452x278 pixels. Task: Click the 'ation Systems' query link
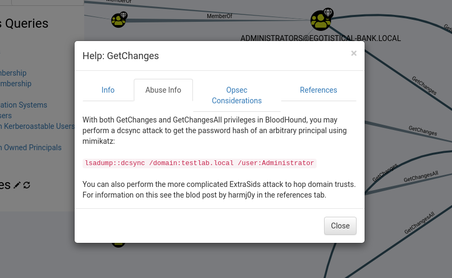[x=25, y=105]
